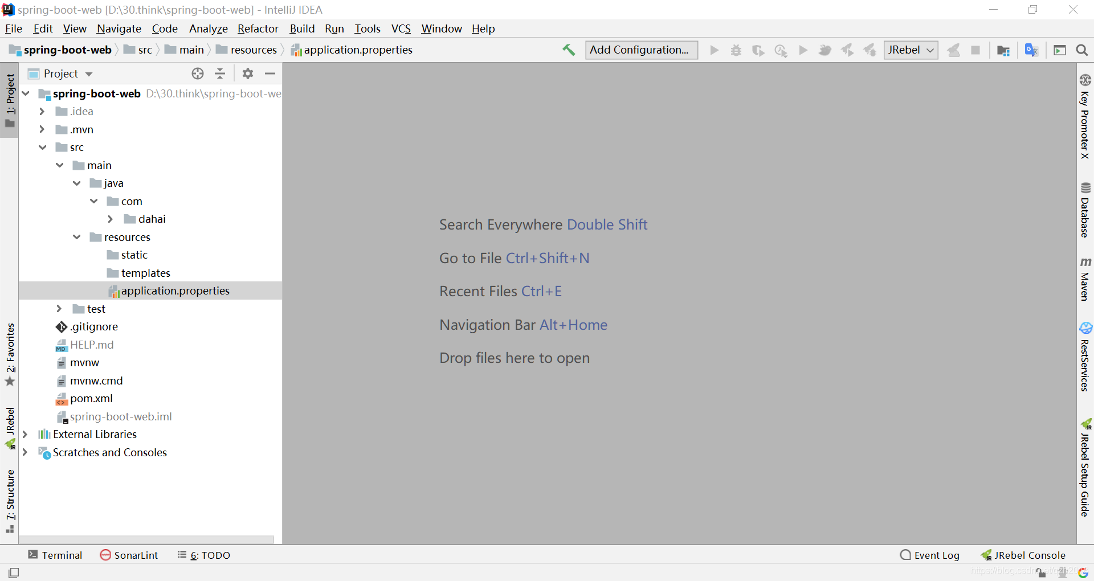Select pom.xml in the project tree
This screenshot has height=581, width=1094.
point(91,398)
